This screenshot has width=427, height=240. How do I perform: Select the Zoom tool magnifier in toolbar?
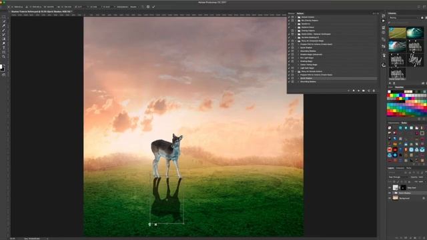tap(3, 57)
